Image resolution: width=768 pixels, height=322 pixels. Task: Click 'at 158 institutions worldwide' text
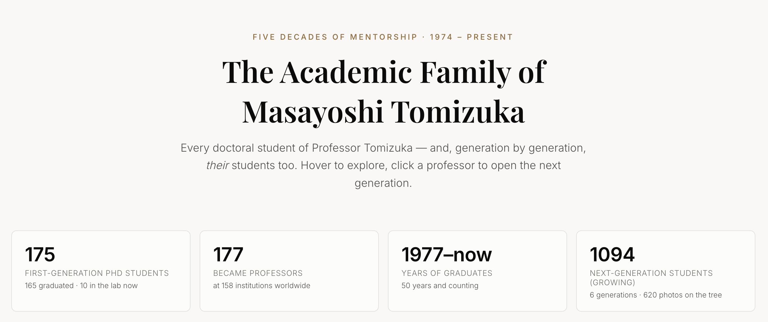[x=262, y=286]
